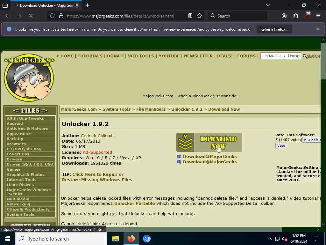
Task: Click MajorGeeks.Com in the breadcrumb
Action: point(79,109)
